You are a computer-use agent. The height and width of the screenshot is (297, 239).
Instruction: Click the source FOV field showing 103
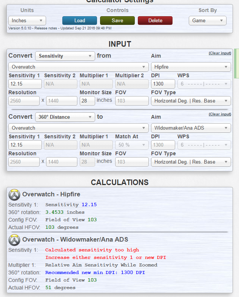click(132, 101)
